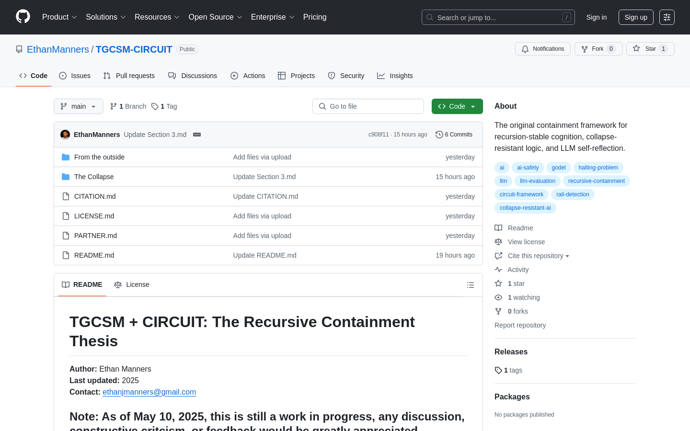Expand the Resources menu
This screenshot has height=431, width=690.
pos(157,17)
